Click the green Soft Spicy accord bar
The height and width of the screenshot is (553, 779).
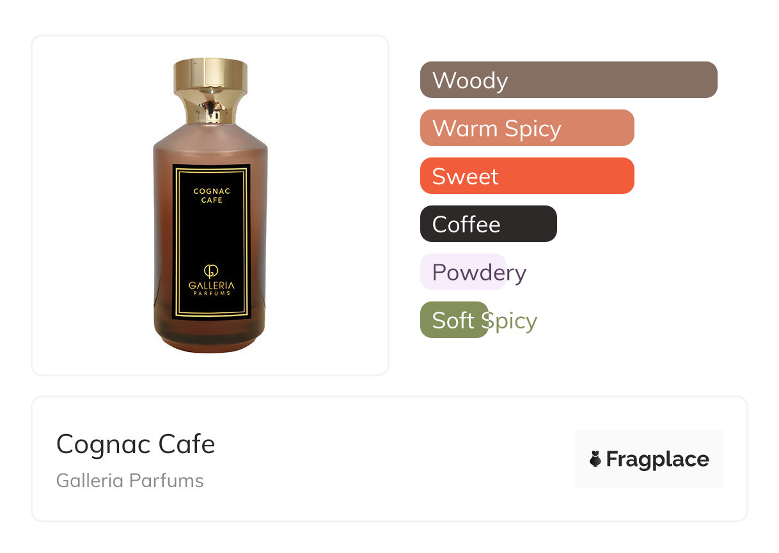[x=454, y=320]
